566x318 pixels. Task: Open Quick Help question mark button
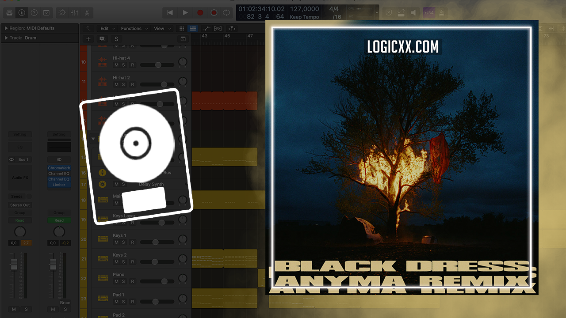pyautogui.click(x=34, y=13)
